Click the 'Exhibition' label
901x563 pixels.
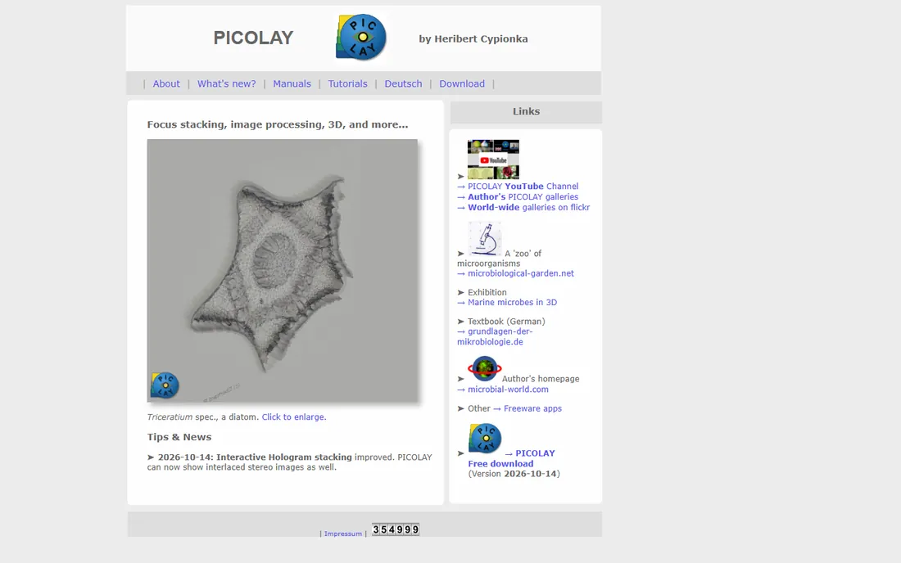coord(487,292)
